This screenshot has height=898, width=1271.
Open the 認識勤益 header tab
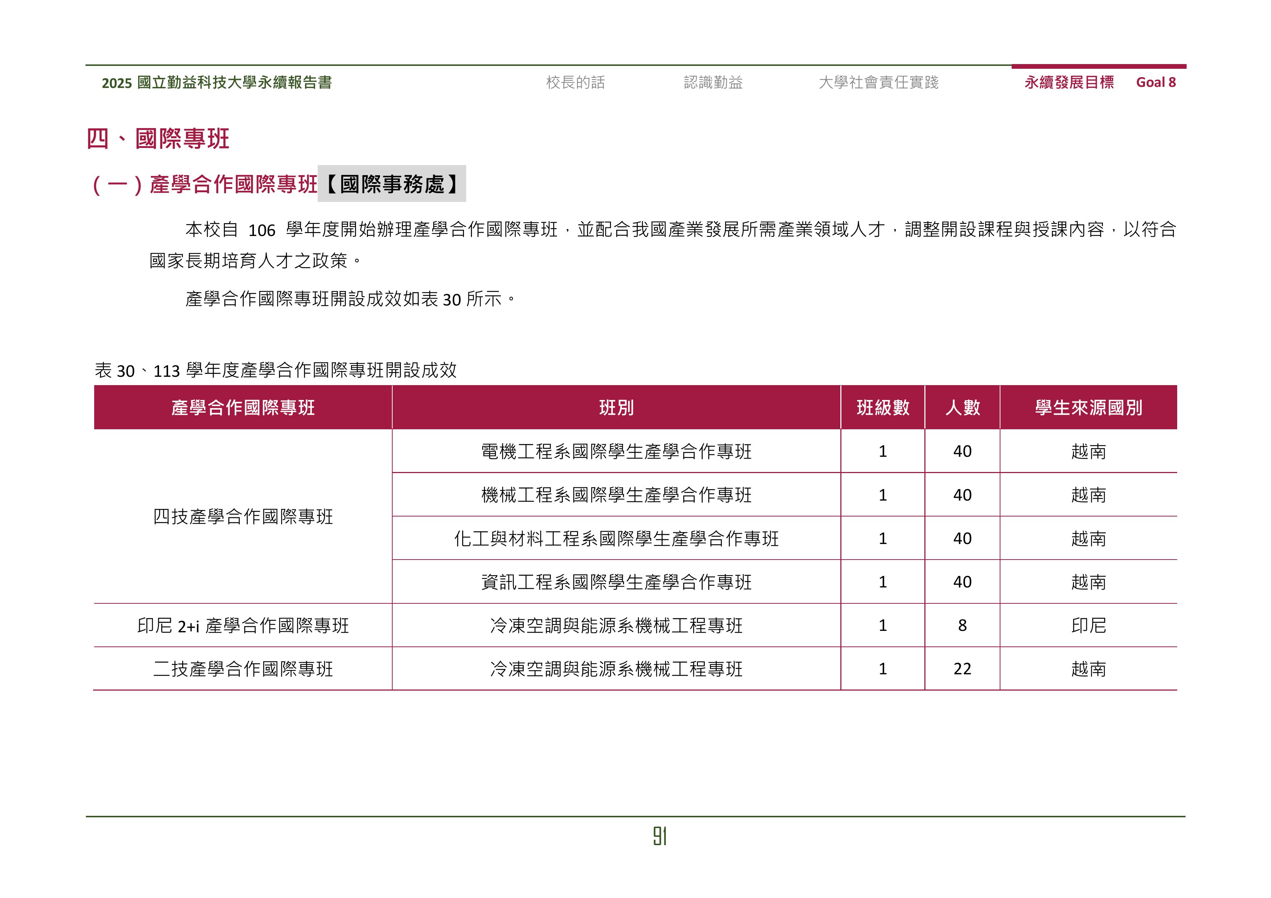pos(713,83)
